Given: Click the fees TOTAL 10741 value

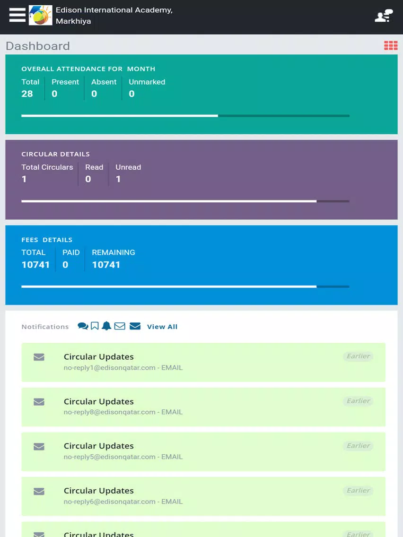Looking at the screenshot, I should 35,265.
